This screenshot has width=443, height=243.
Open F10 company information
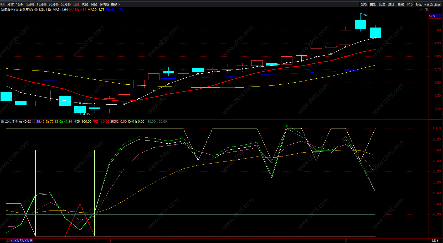coord(410,4)
